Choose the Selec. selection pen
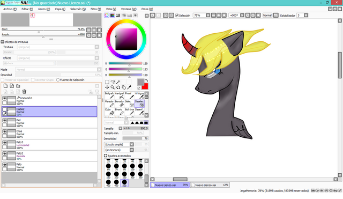 tap(130, 104)
